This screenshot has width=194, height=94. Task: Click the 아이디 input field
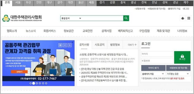pyautogui.click(x=157, y=54)
